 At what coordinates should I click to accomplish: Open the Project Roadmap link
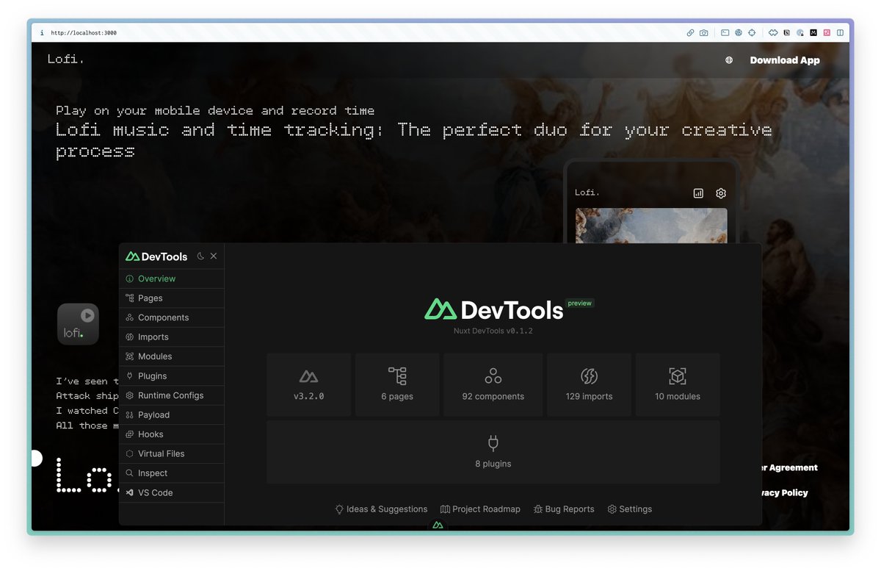pyautogui.click(x=480, y=509)
